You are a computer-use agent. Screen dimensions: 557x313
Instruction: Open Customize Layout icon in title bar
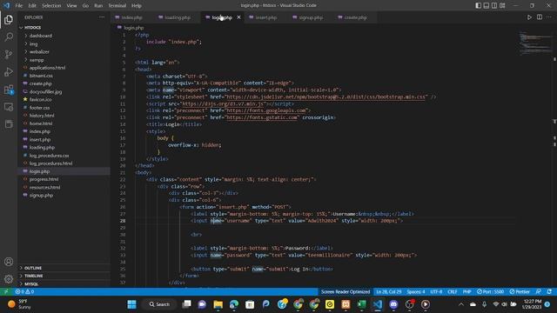coord(502,5)
